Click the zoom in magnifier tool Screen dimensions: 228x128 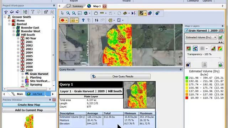point(68,13)
